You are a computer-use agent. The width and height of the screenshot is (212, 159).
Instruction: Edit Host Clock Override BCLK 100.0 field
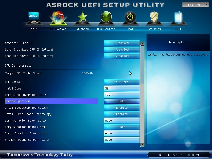pos(122,95)
